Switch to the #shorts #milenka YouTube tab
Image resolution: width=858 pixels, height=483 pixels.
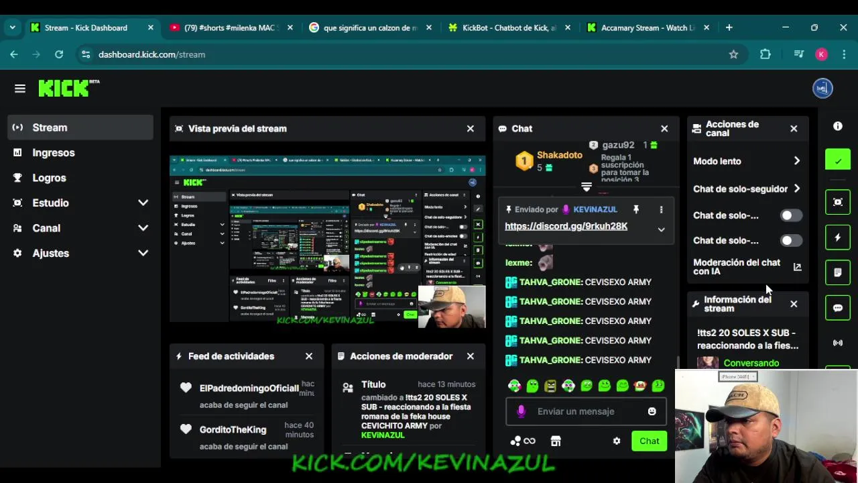tap(231, 28)
